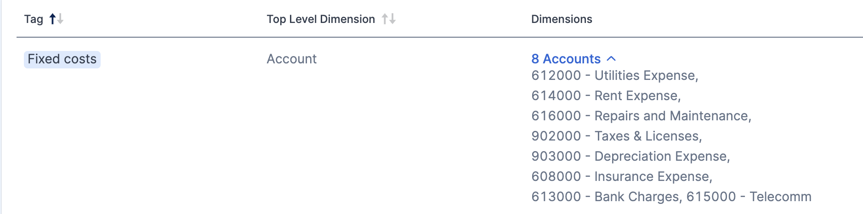Select 903000 - Depreciation Expense entry
The image size is (863, 214).
pos(630,156)
